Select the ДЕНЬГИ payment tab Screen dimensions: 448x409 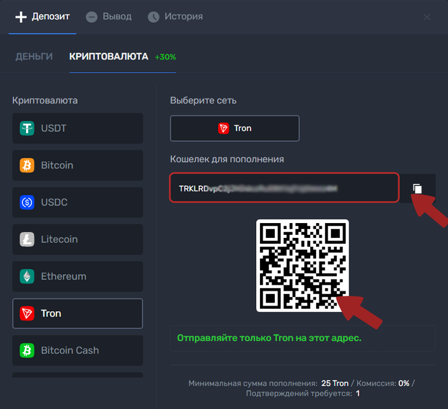pyautogui.click(x=34, y=56)
